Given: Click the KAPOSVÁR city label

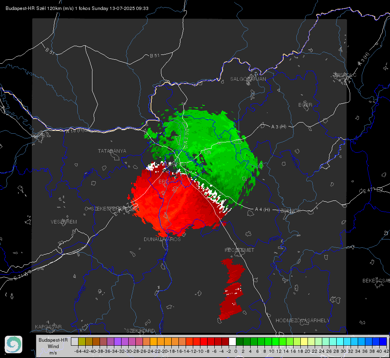Looking at the screenshot, I should pyautogui.click(x=48, y=327).
